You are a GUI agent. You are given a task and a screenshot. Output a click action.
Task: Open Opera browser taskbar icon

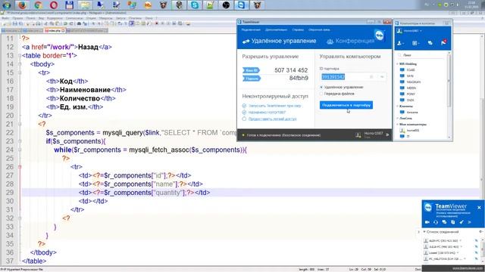coord(54,5)
